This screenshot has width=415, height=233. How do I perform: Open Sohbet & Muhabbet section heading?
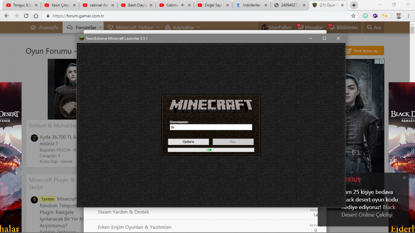(53, 125)
